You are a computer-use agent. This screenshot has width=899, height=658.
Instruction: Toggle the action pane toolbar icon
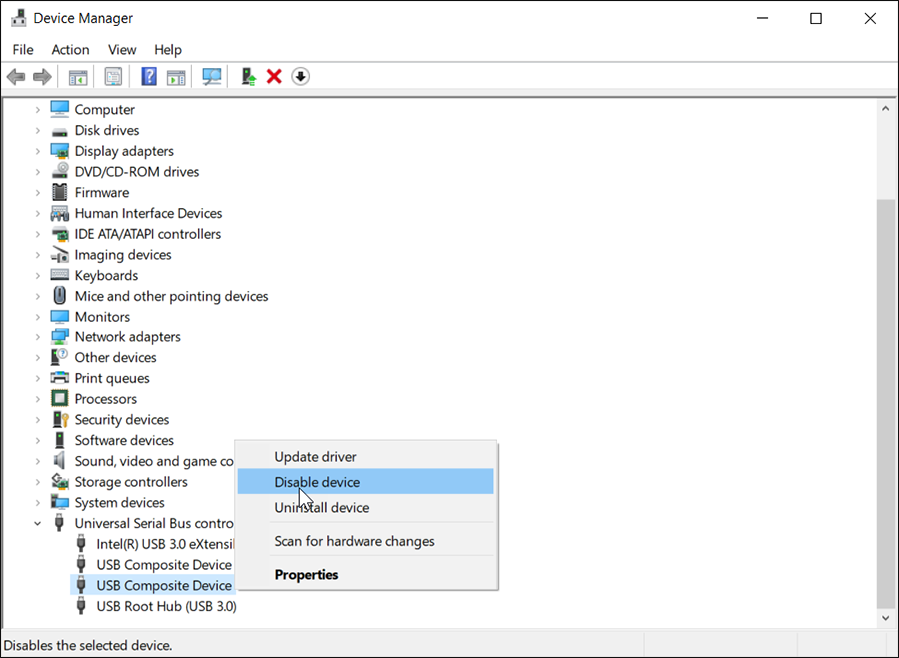(176, 77)
